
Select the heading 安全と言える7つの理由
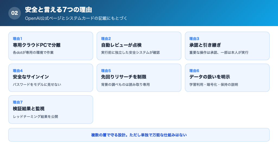click(58, 10)
